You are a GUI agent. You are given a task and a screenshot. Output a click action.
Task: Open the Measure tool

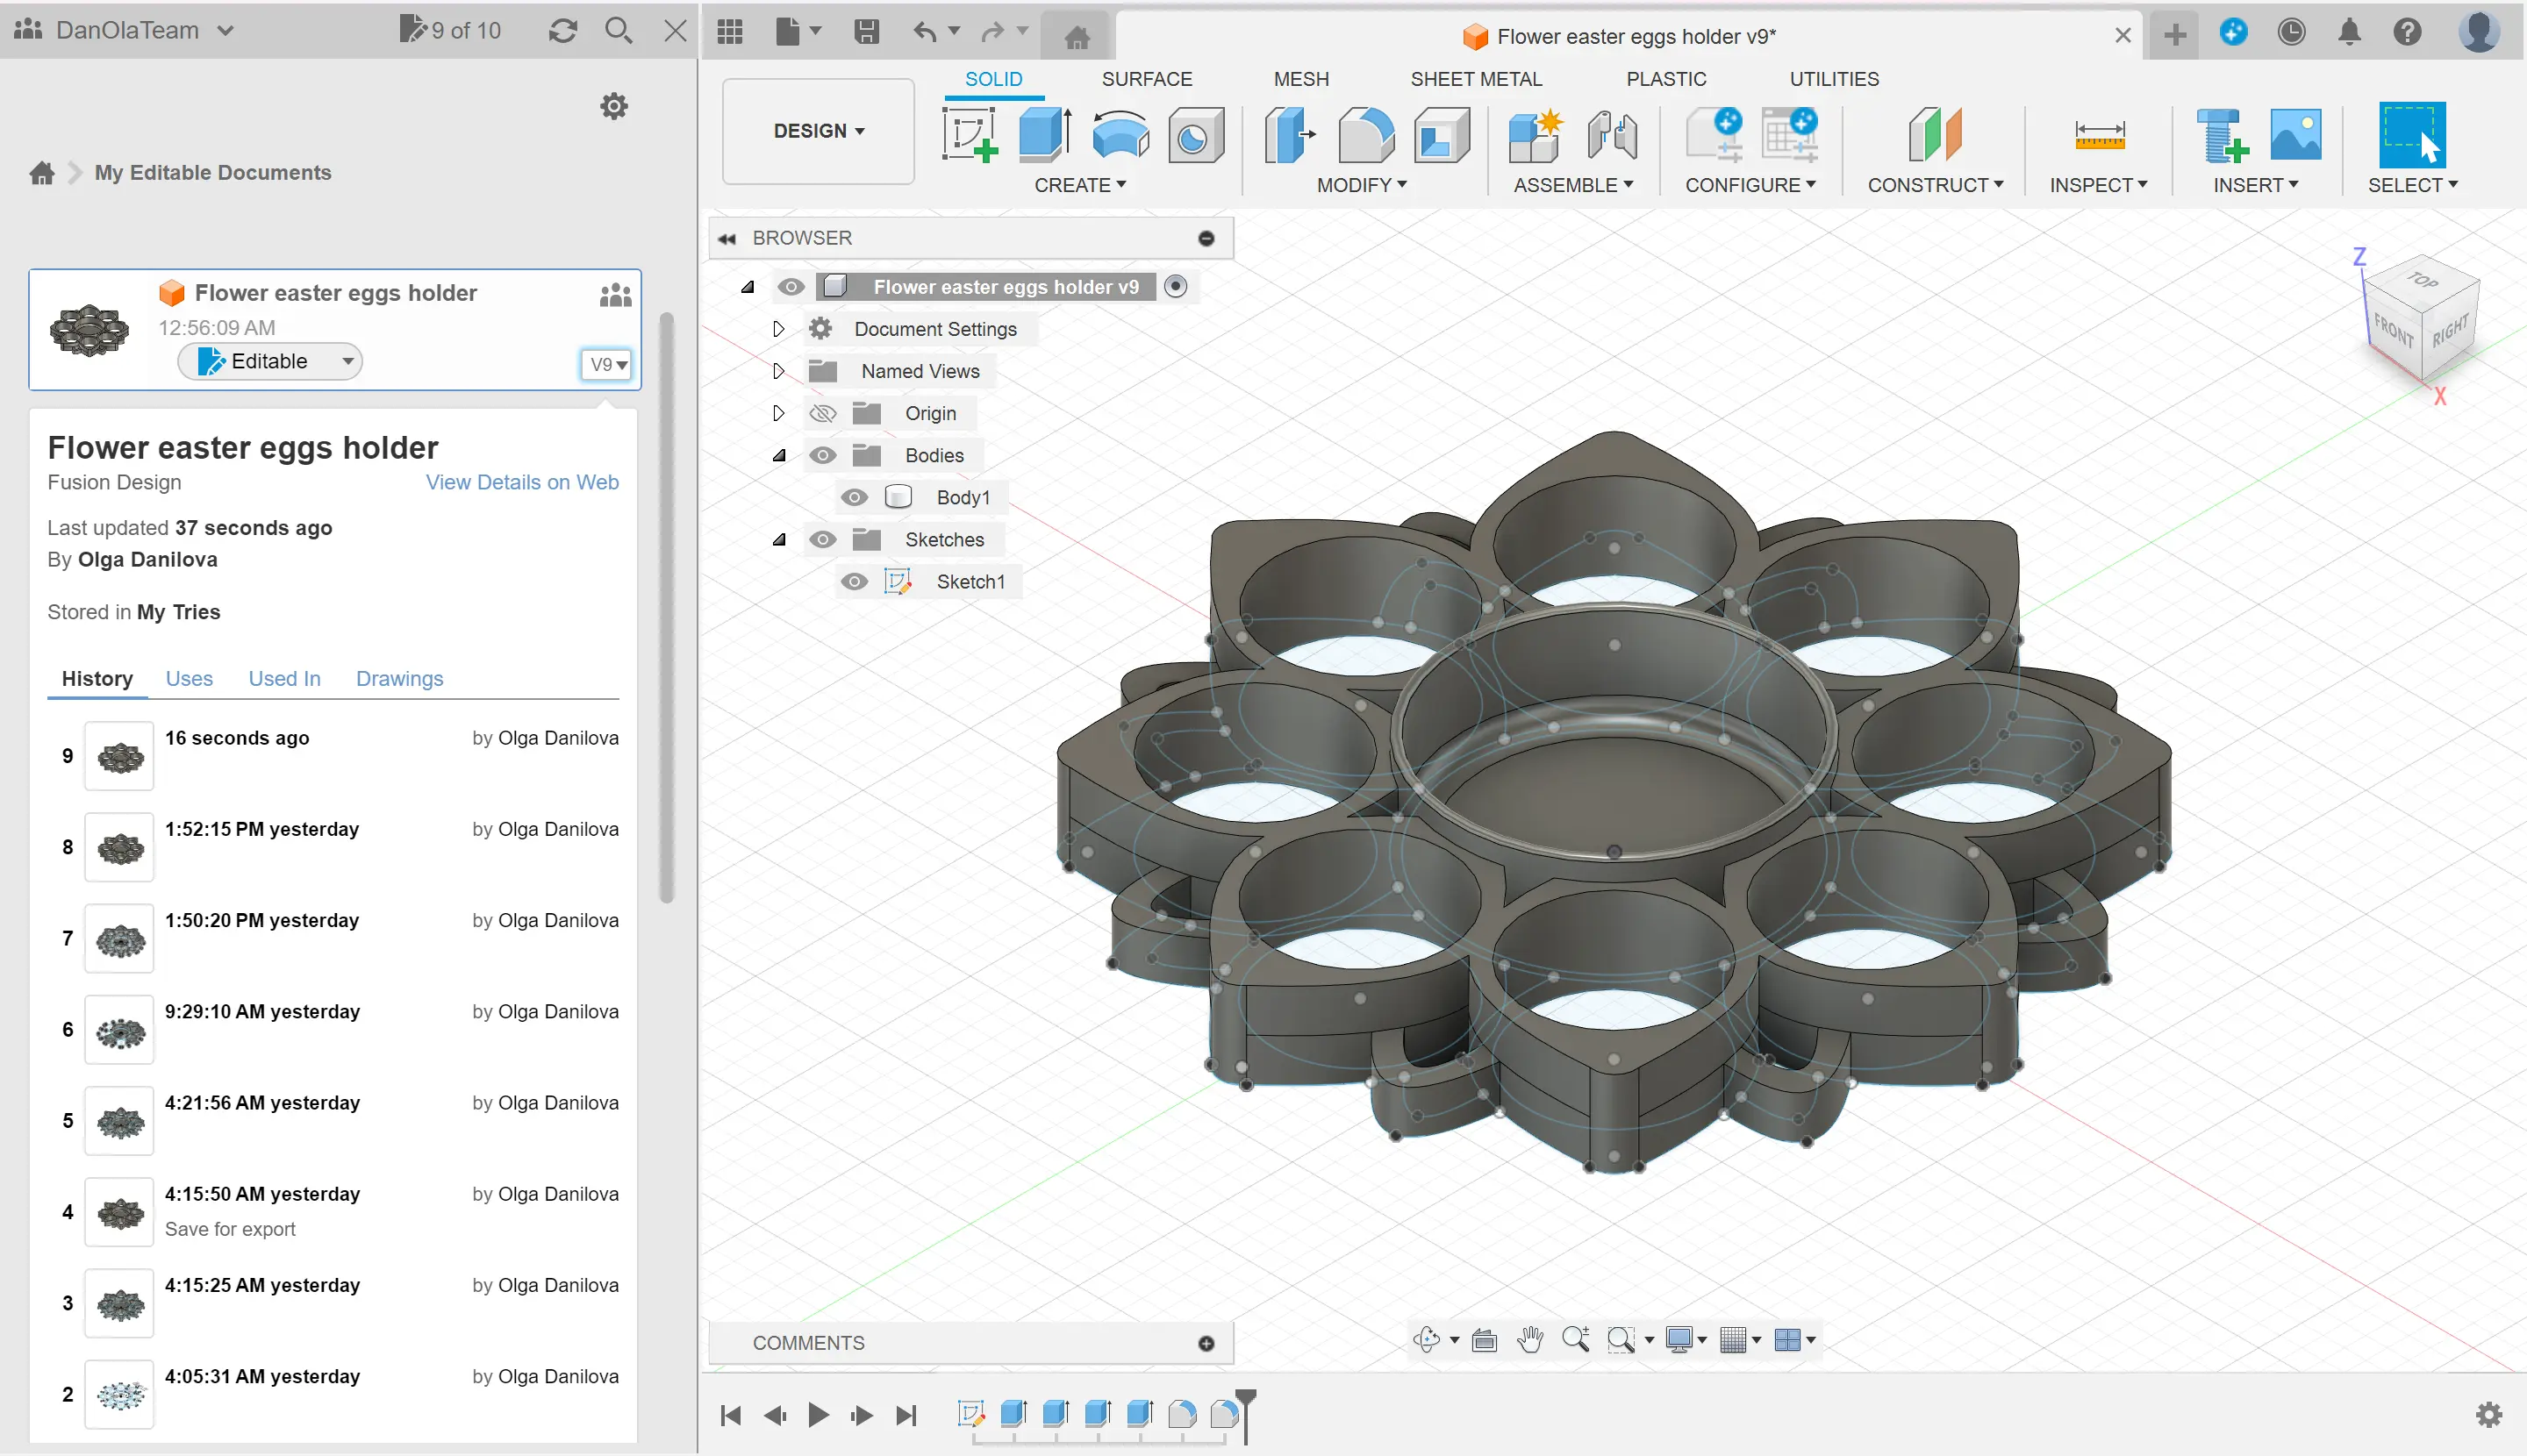pos(2099,135)
